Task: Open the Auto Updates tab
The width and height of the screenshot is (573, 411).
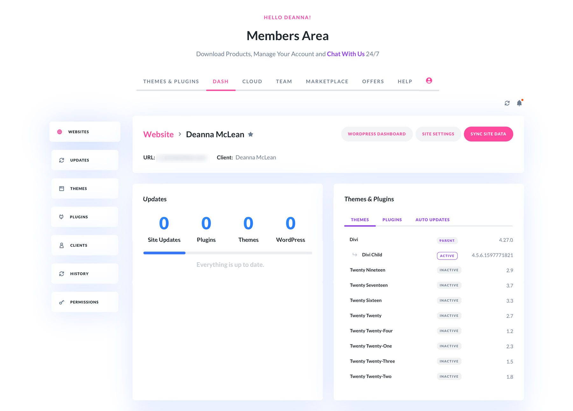Action: click(432, 219)
